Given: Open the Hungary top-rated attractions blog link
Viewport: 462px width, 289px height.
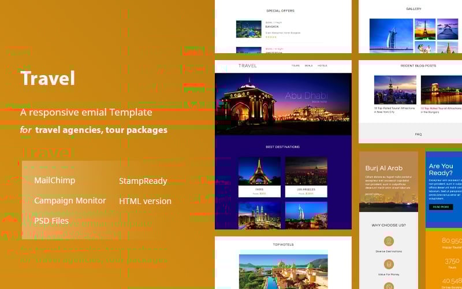Looking at the screenshot, I should 441,110.
